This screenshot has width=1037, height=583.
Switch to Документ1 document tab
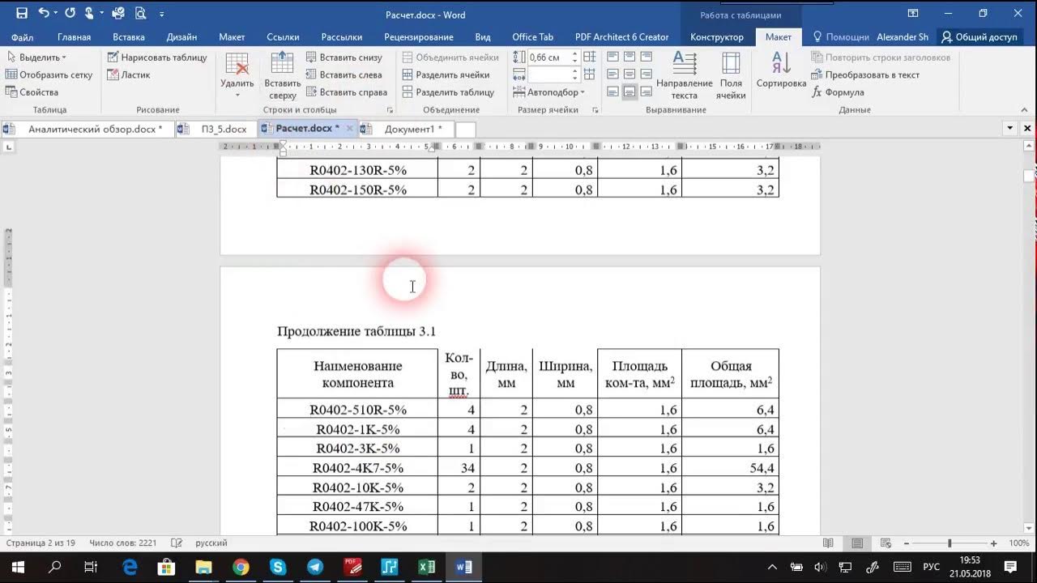pyautogui.click(x=405, y=129)
